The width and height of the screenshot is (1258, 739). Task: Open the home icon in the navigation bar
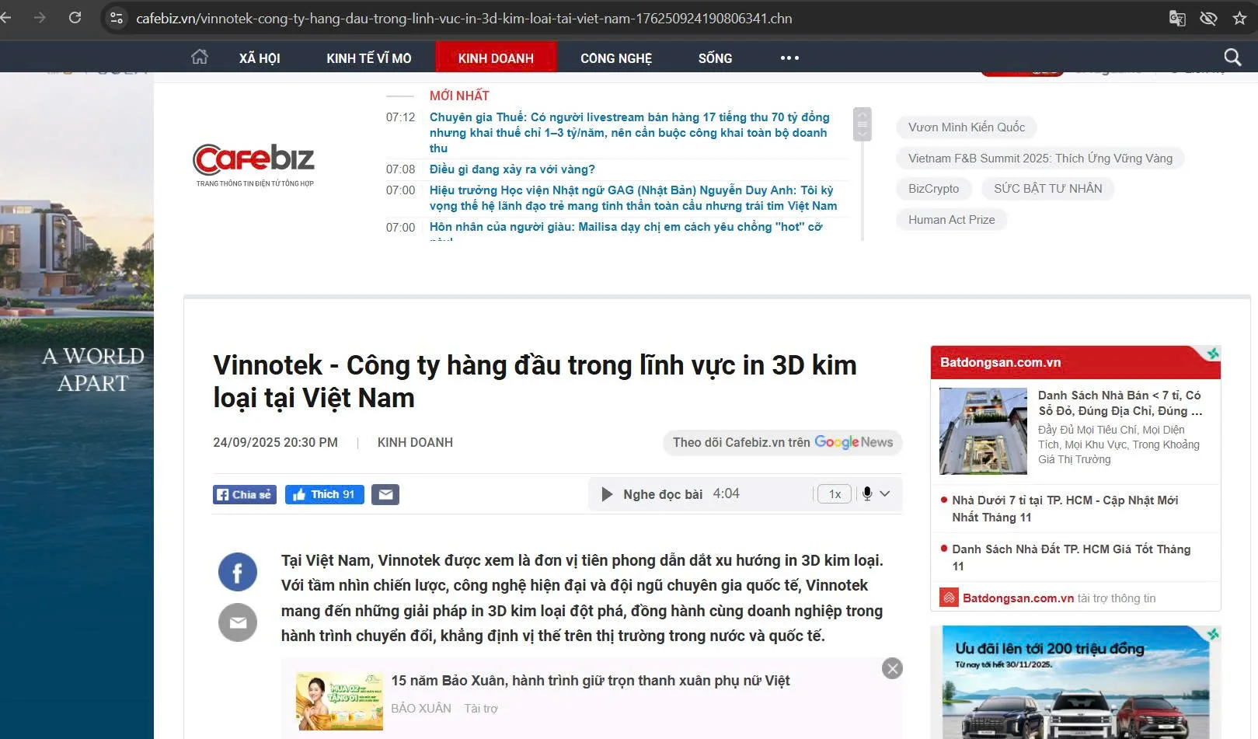coord(200,58)
